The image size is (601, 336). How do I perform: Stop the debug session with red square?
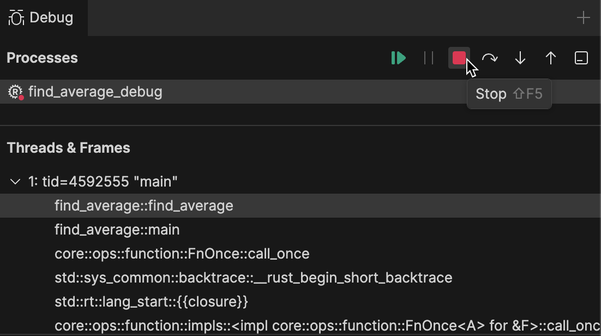click(x=459, y=58)
